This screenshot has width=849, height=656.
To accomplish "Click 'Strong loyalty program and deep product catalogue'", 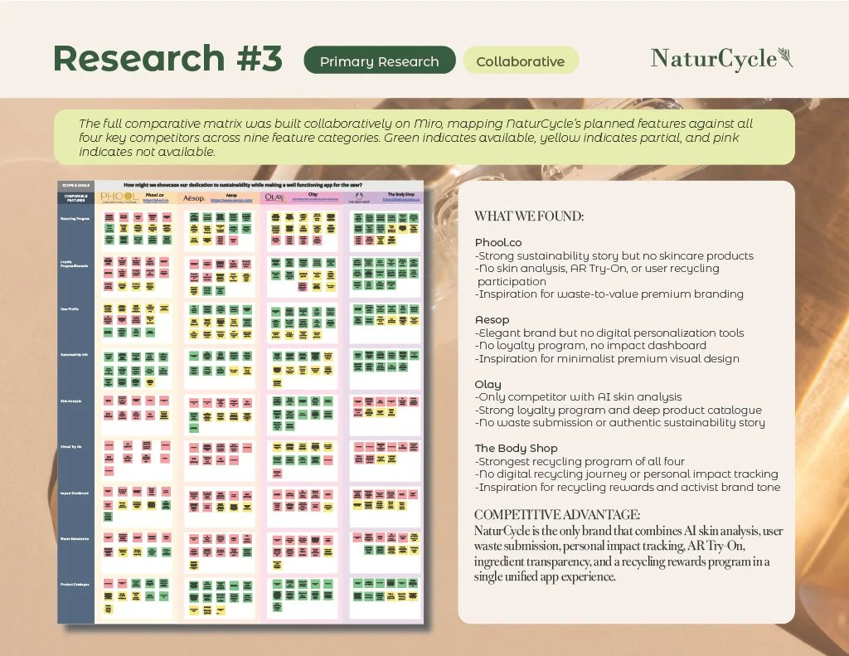I will pos(619,410).
